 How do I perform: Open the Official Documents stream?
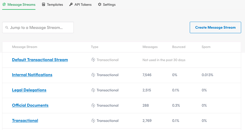pos(30,106)
